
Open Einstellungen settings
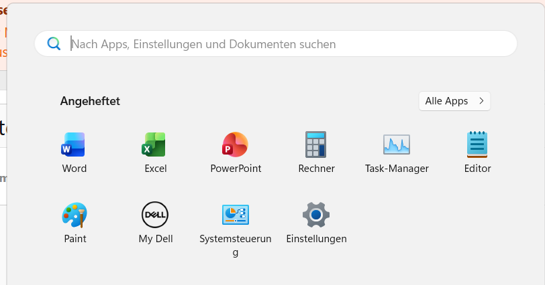point(316,223)
